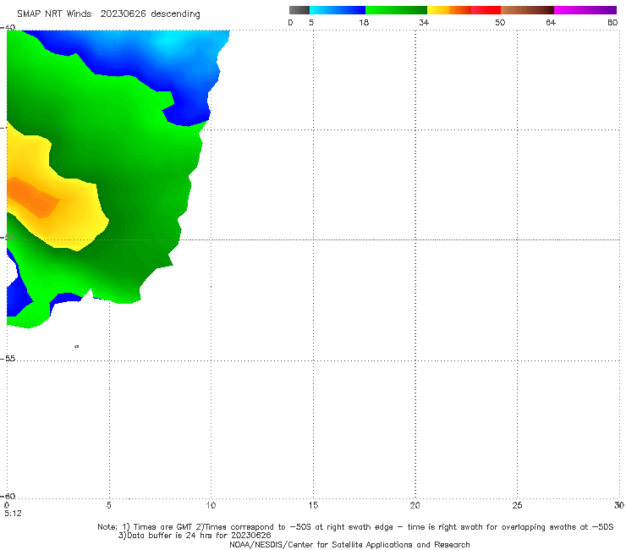Pick the brown segment of the color bar

(x=527, y=10)
